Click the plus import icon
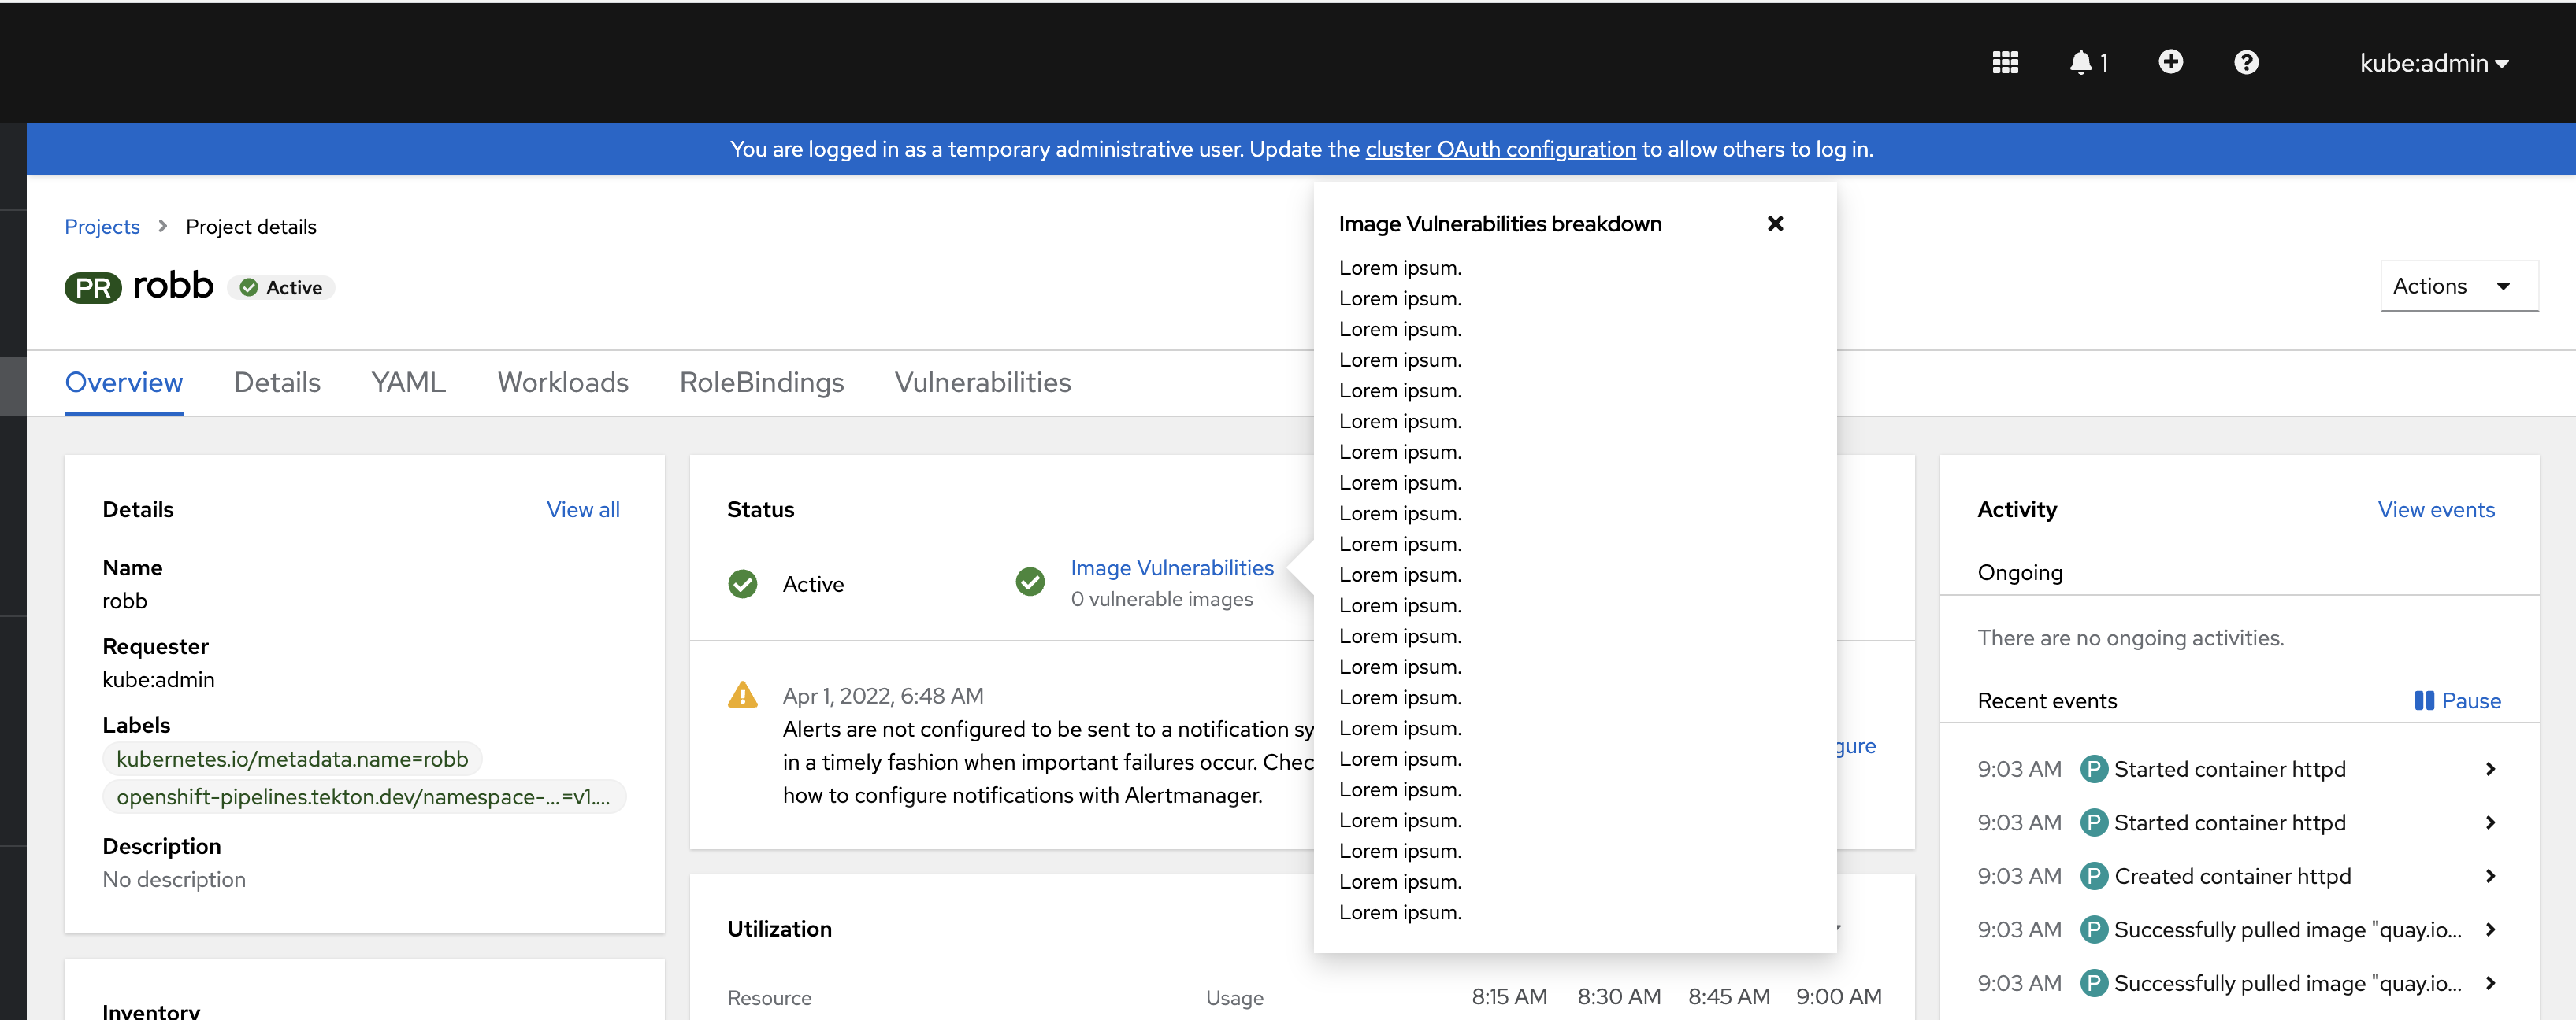Screen dimensions: 2576x1020 coord(2170,63)
